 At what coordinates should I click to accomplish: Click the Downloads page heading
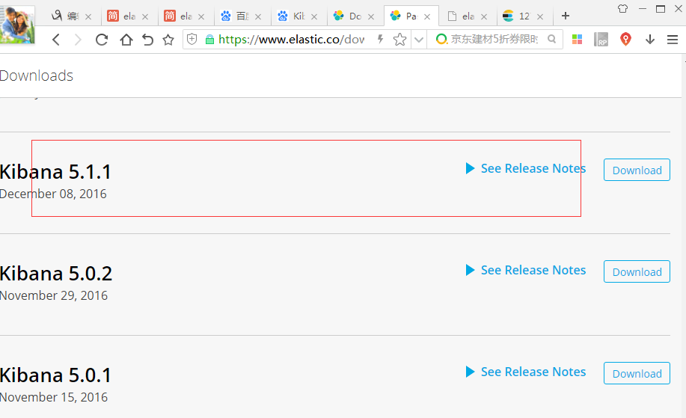click(x=37, y=76)
